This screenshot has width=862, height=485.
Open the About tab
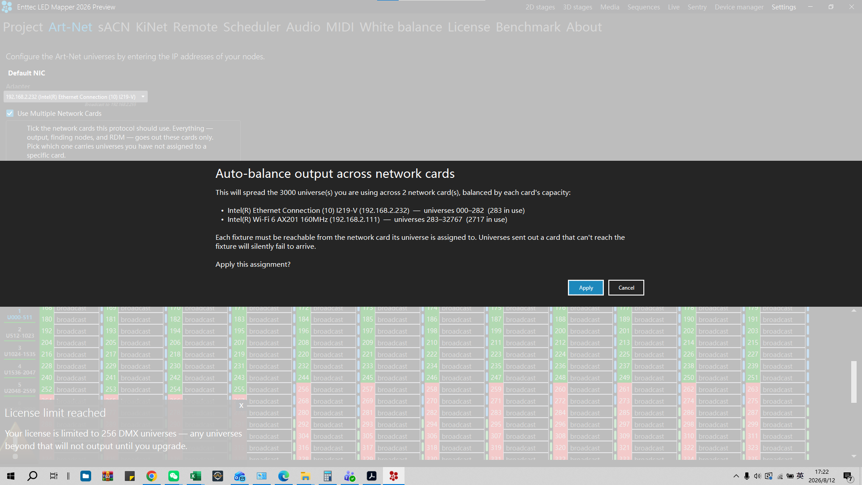(x=584, y=27)
